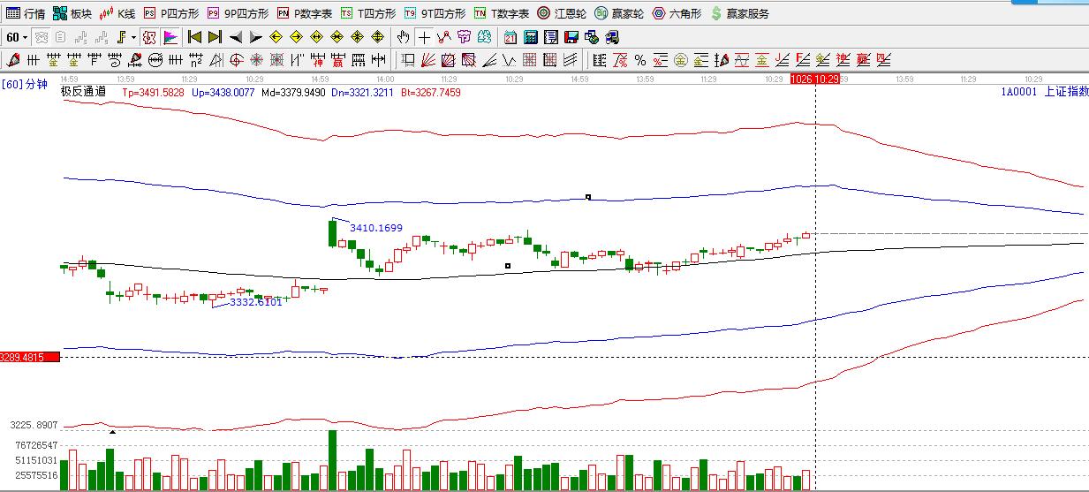This screenshot has height=492, width=1089.
Task: Select the hand pan tool
Action: 404,37
